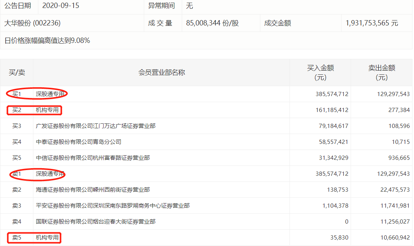Click sell amount 277,384
This screenshot has height=246, width=414.
pyautogui.click(x=399, y=110)
